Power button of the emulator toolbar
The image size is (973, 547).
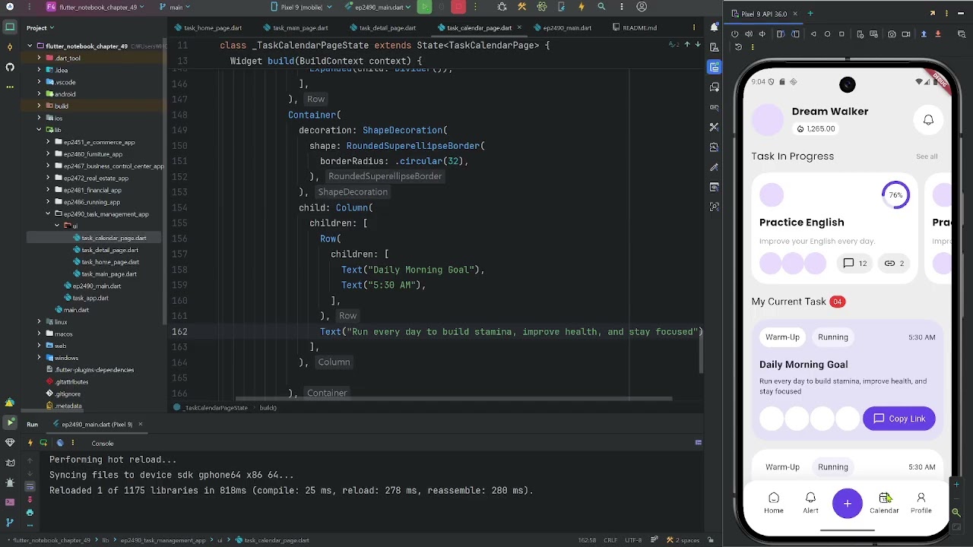pos(735,34)
